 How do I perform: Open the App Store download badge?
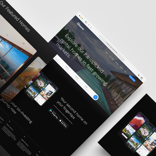(64, 124)
